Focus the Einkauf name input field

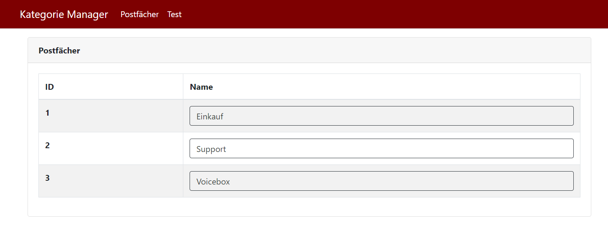tap(381, 116)
